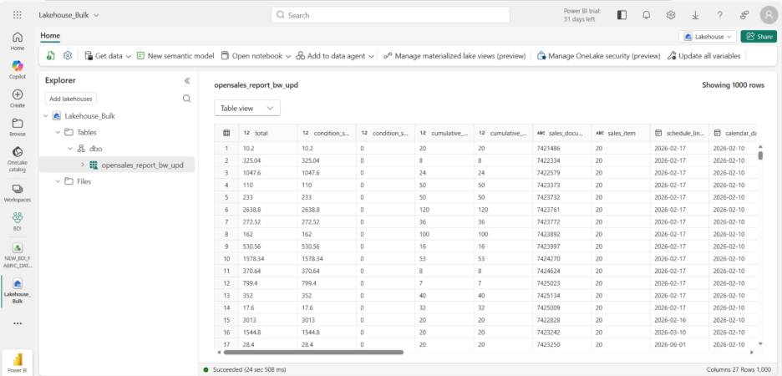The width and height of the screenshot is (782, 376).
Task: Click the table grid select-all corner icon
Action: pyautogui.click(x=226, y=133)
